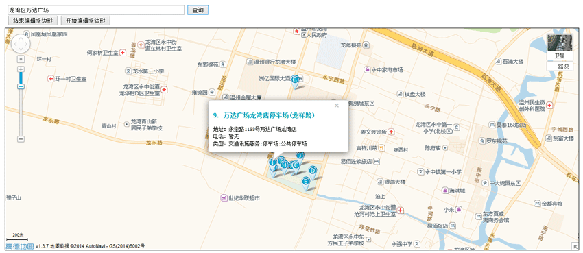Click the 环一村 label
Screen dimensions: 583x253
pos(44,59)
